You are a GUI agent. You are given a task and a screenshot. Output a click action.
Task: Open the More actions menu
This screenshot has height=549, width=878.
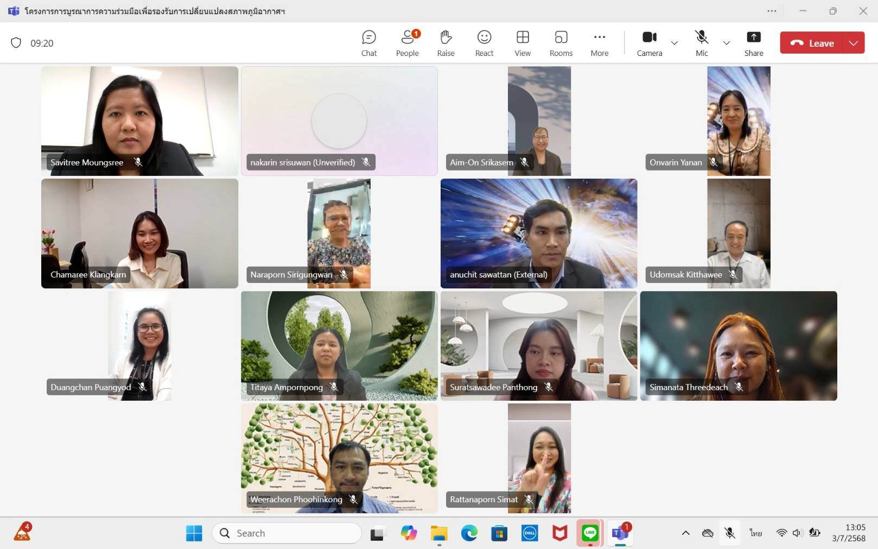point(599,43)
